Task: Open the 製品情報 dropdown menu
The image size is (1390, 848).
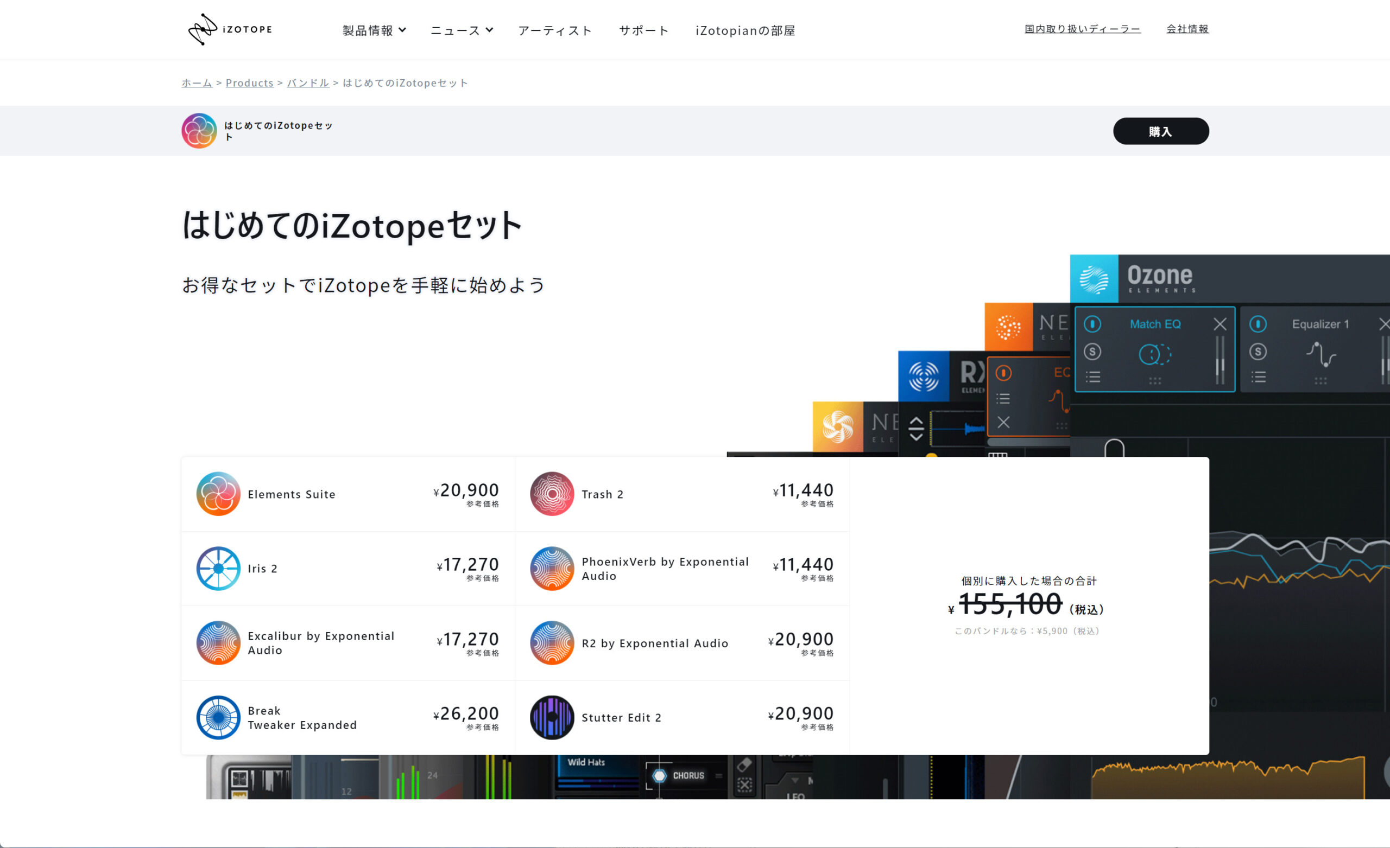Action: click(374, 30)
